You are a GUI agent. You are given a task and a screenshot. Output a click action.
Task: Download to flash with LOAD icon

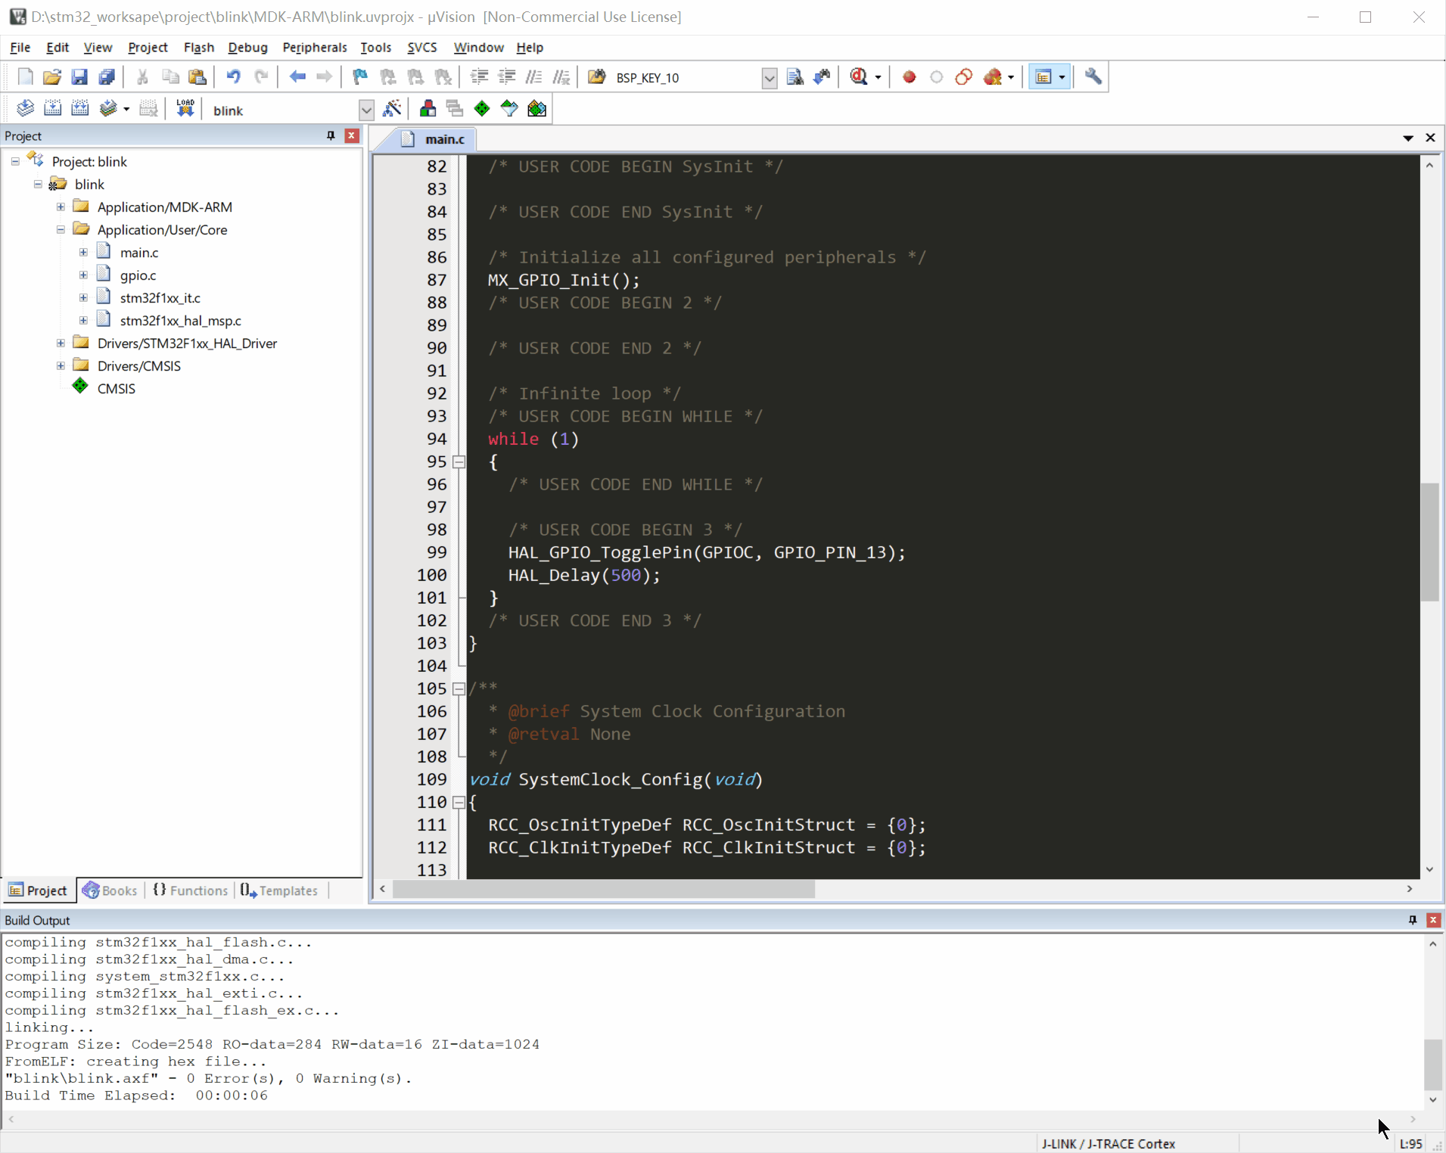tap(185, 109)
